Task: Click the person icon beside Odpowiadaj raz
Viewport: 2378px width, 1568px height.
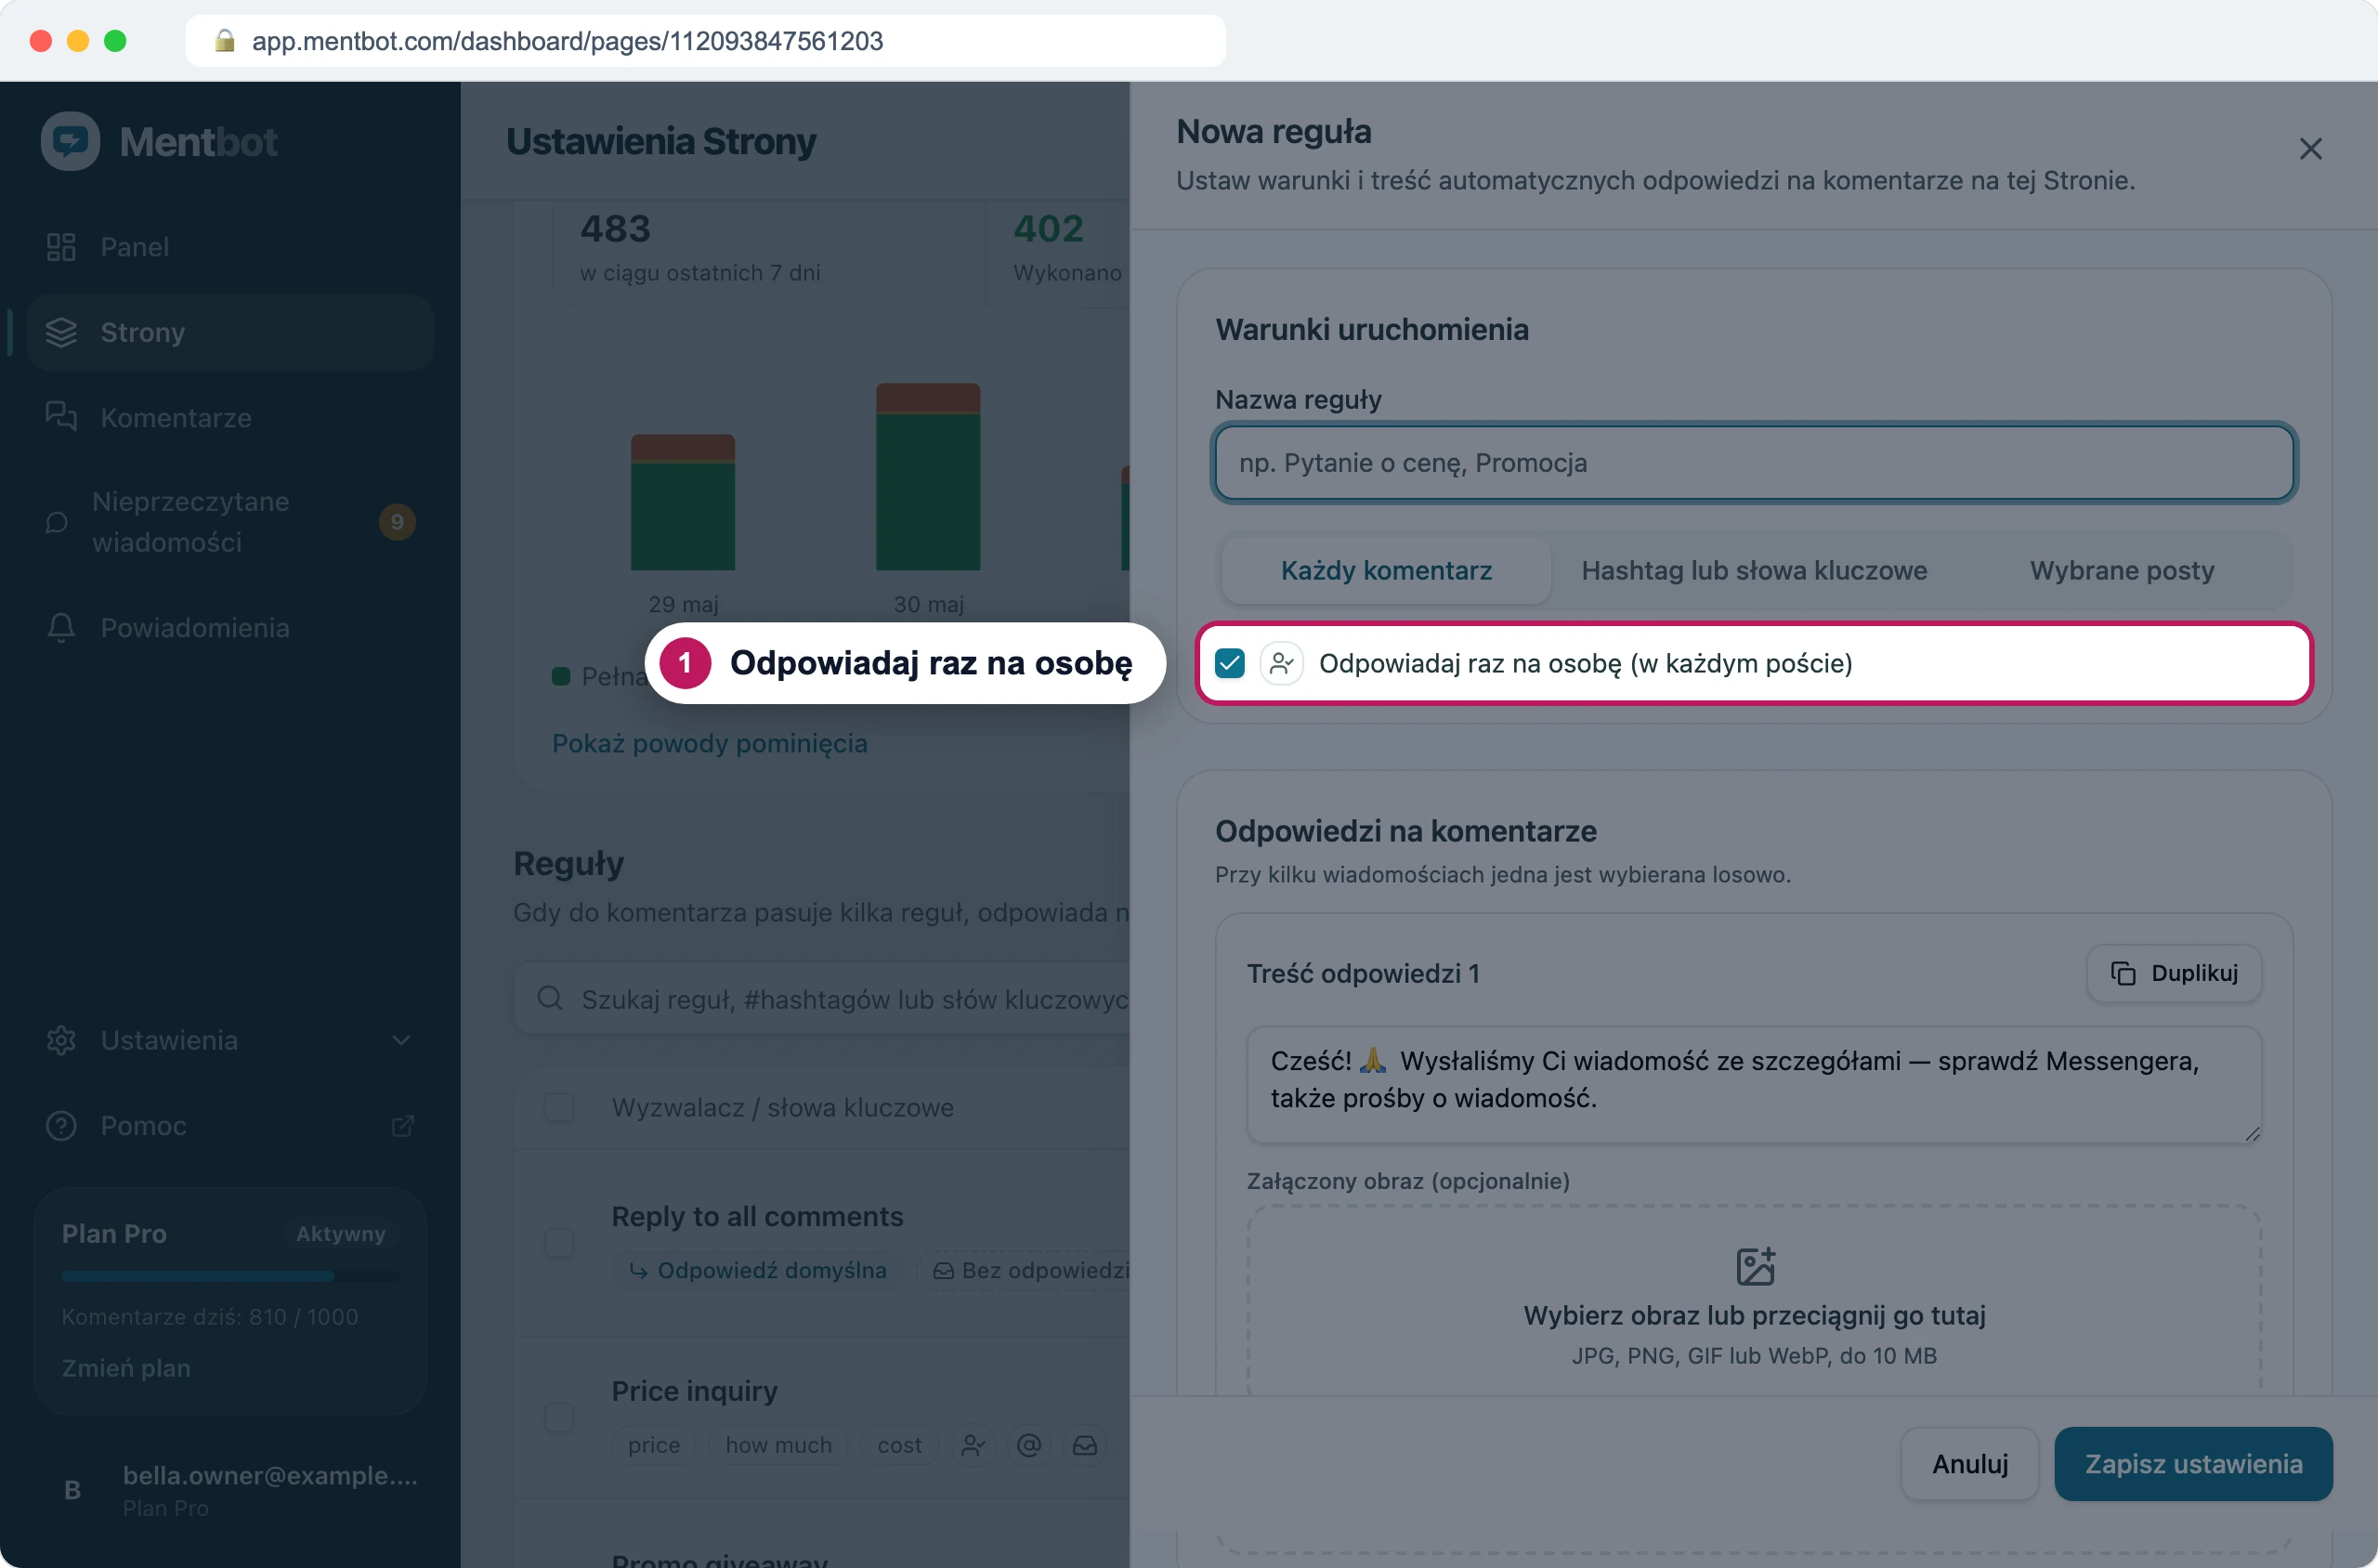Action: coord(1281,663)
